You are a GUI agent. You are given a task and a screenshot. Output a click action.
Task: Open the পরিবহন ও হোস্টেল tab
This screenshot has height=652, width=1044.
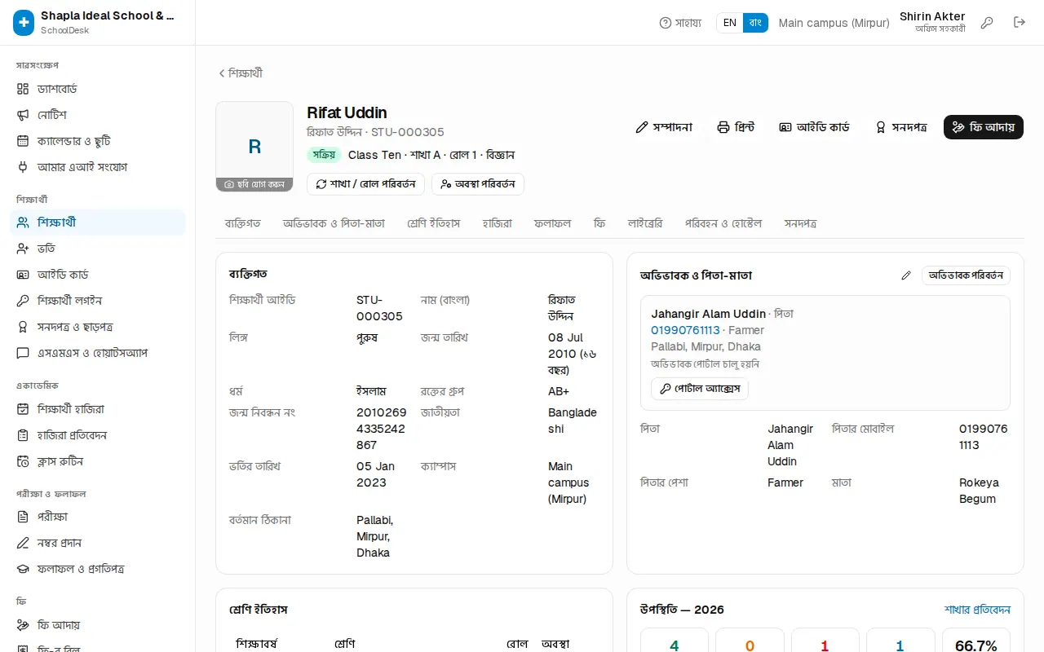[723, 223]
